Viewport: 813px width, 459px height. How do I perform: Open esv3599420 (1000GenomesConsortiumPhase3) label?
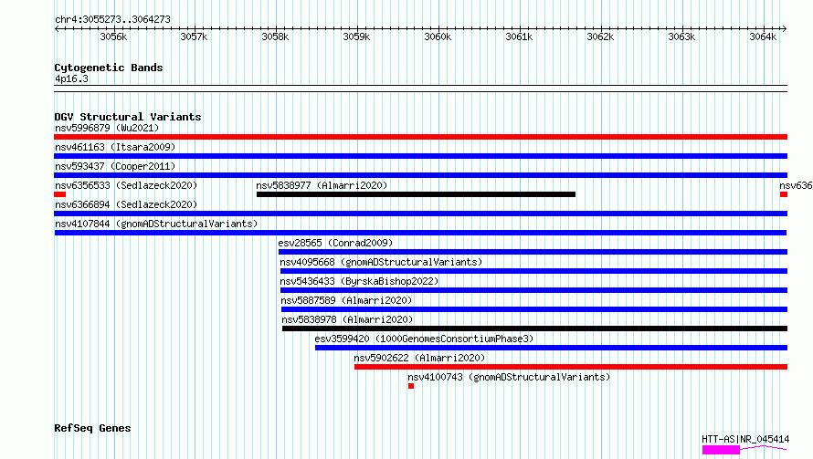(424, 339)
